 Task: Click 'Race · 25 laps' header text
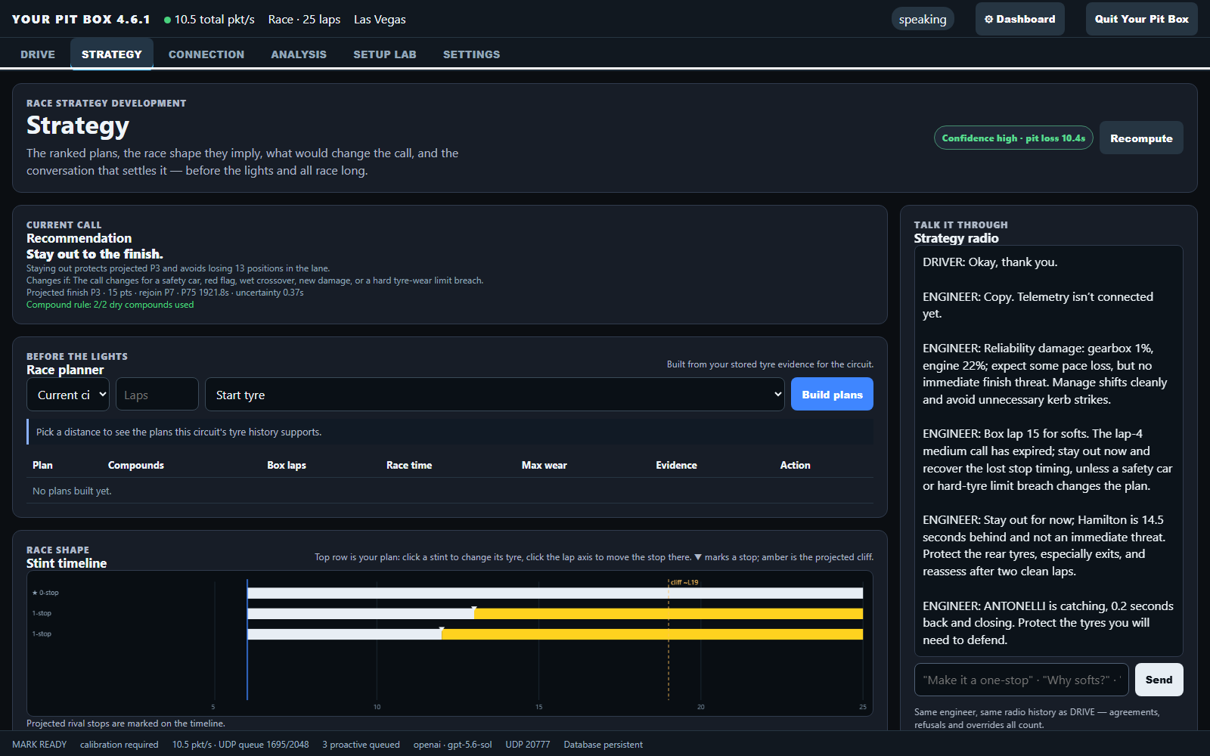(304, 20)
